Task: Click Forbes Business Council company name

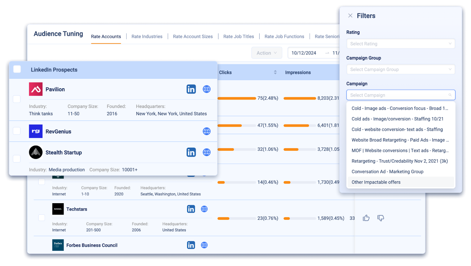Action: coord(92,245)
